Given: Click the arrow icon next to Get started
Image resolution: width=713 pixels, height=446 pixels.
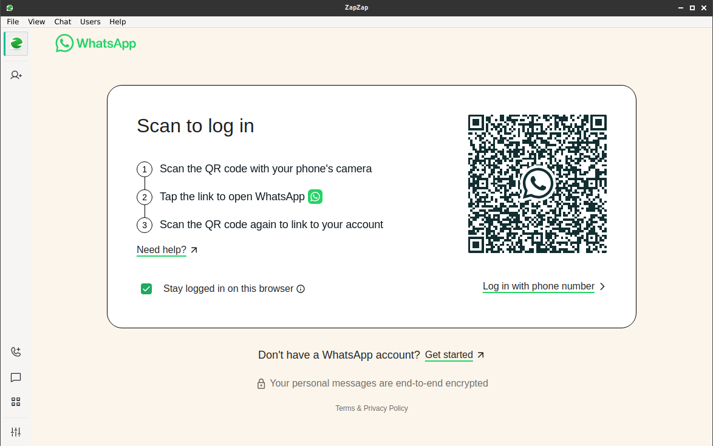Looking at the screenshot, I should (480, 355).
